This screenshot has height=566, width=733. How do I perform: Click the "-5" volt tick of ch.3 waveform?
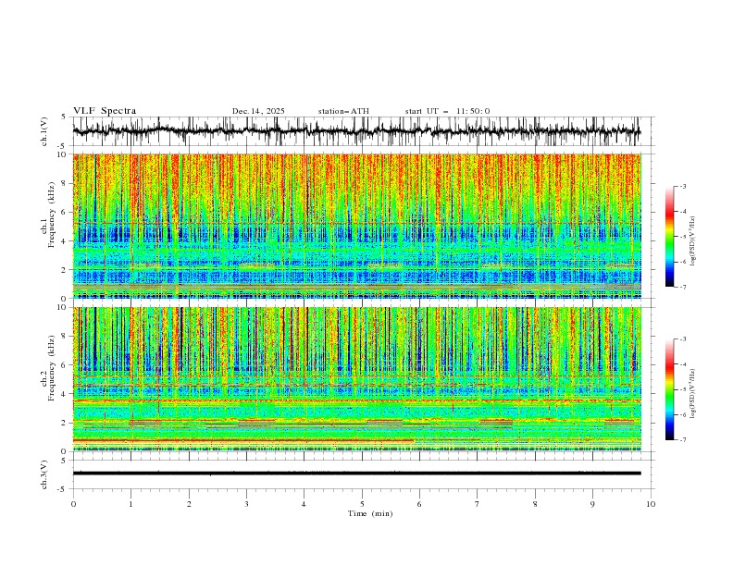(x=63, y=489)
